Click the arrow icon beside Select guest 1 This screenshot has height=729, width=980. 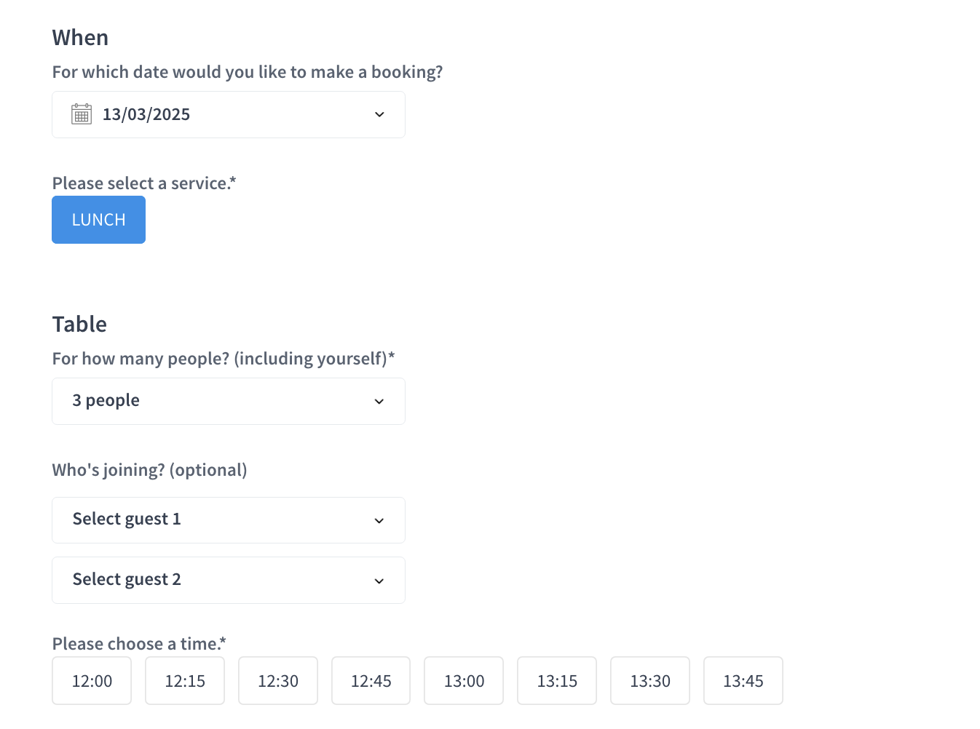click(x=379, y=521)
